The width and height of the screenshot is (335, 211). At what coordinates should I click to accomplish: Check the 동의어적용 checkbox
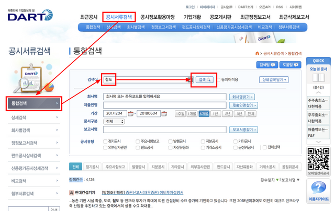coord(219,80)
